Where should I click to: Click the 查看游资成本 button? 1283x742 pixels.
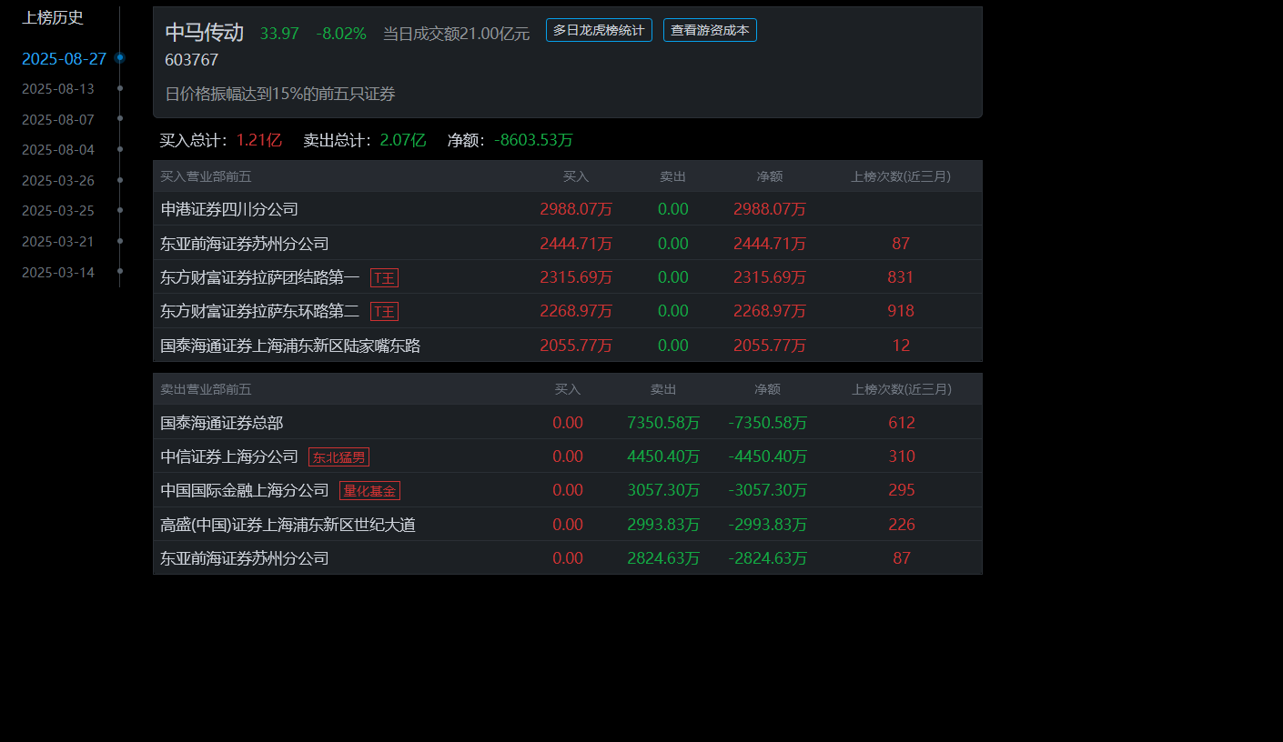click(x=710, y=30)
